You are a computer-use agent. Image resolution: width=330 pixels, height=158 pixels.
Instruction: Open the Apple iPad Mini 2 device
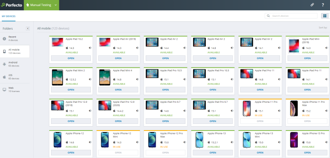[71, 90]
